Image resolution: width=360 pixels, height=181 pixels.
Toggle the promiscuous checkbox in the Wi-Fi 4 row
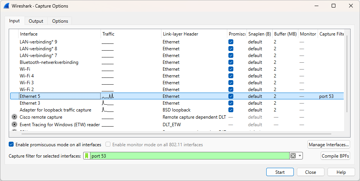[x=231, y=76]
